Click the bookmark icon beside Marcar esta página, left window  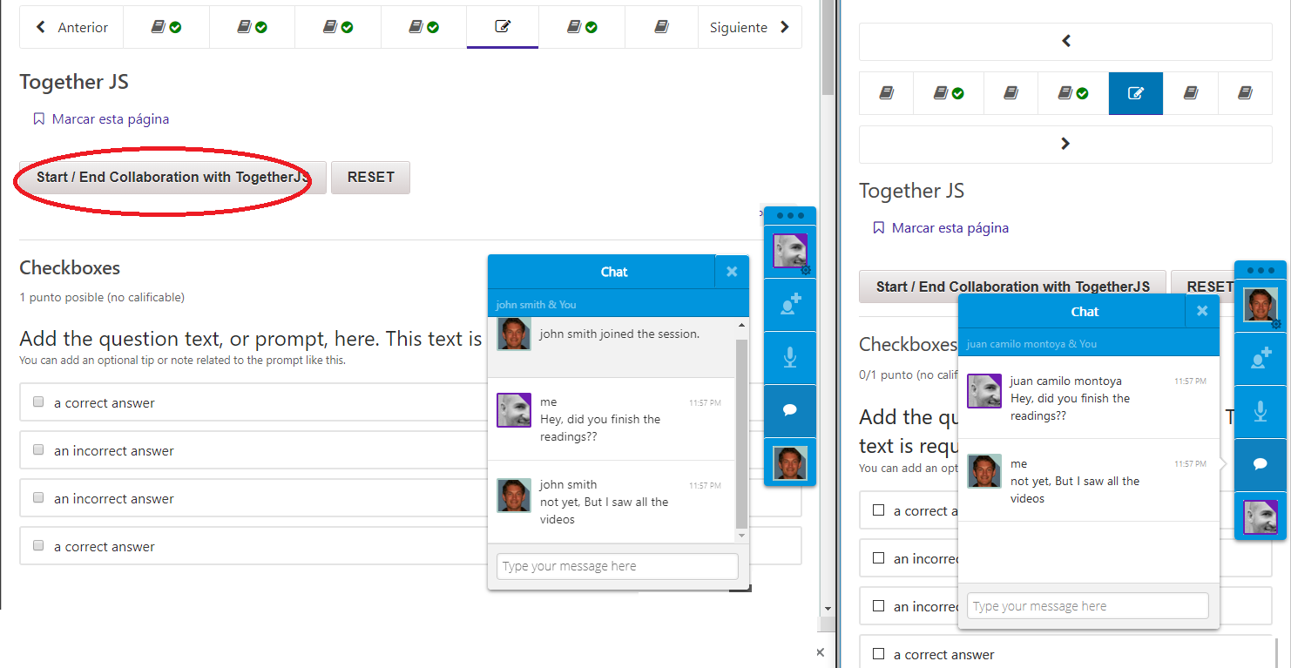click(38, 119)
